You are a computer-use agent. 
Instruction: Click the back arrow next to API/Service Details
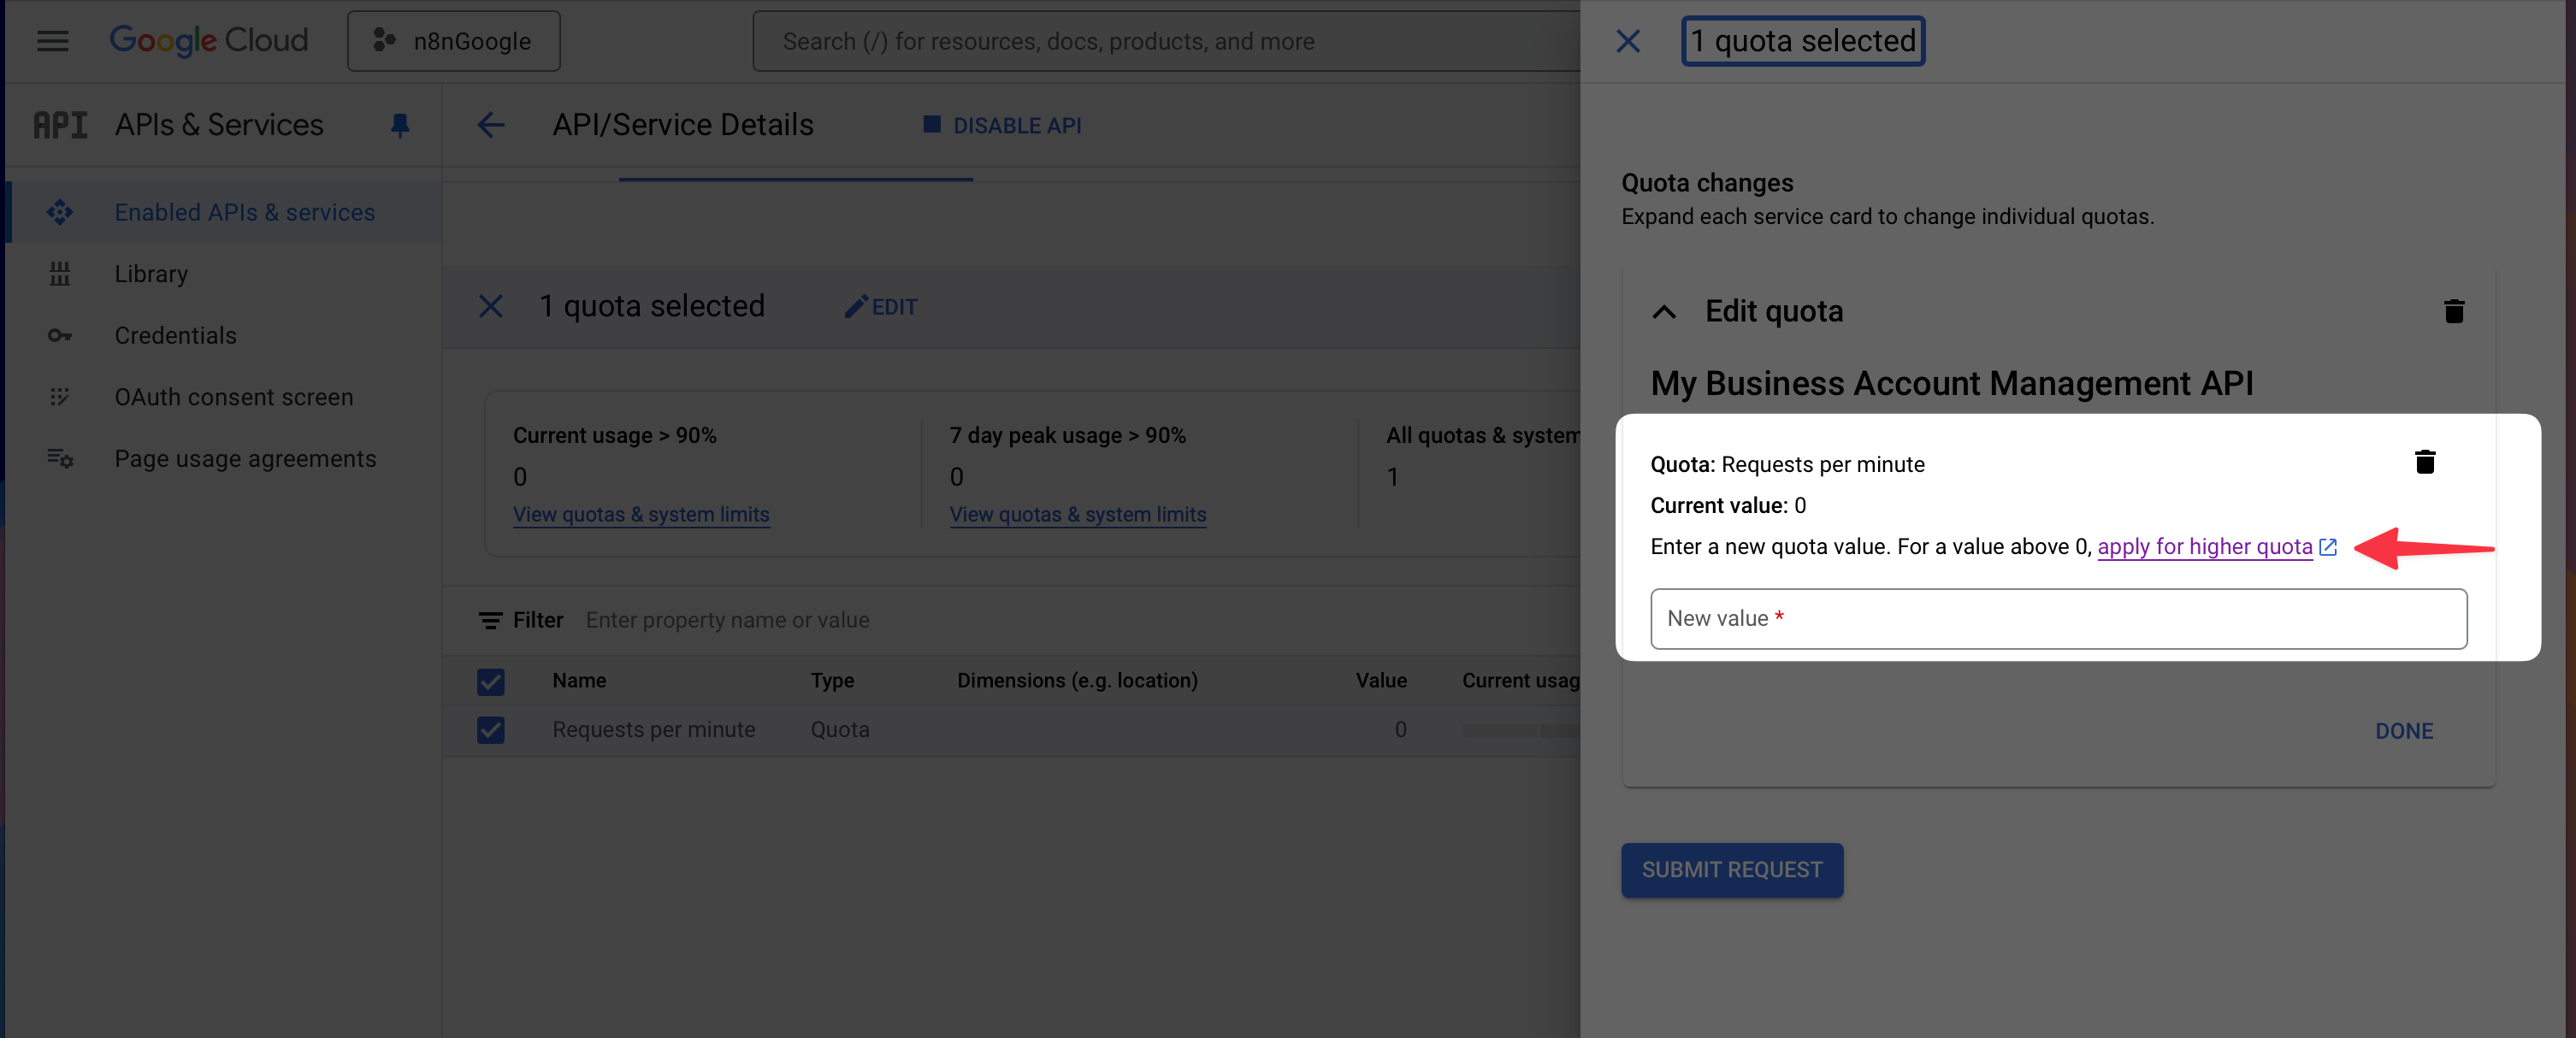coord(490,125)
